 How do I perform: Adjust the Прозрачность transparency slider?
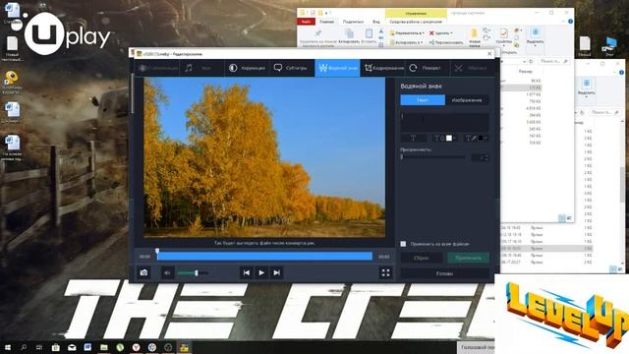point(433,157)
